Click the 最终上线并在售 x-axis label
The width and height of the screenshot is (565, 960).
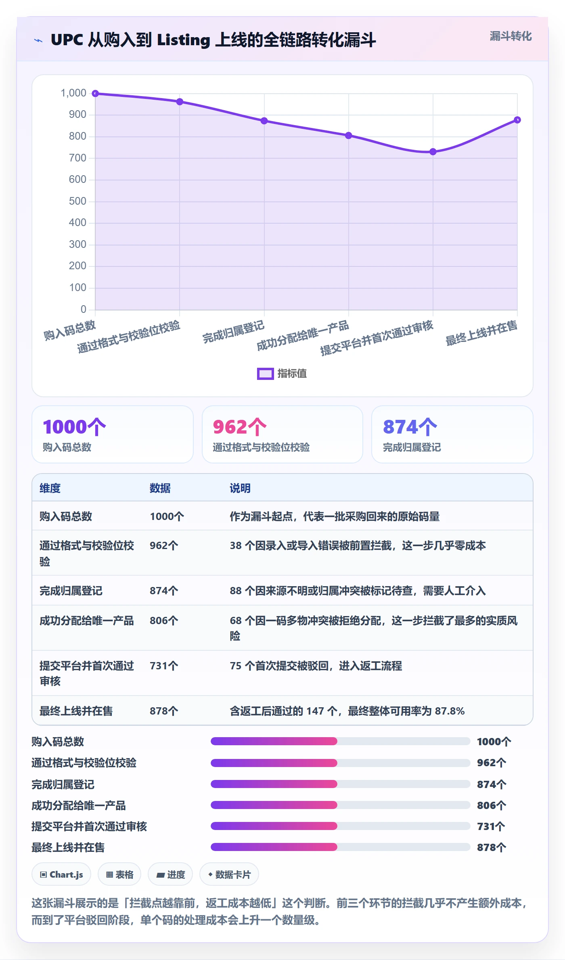pyautogui.click(x=481, y=333)
